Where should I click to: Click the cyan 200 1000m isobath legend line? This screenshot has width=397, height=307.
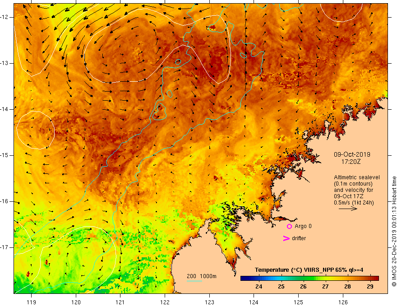pos(194,281)
